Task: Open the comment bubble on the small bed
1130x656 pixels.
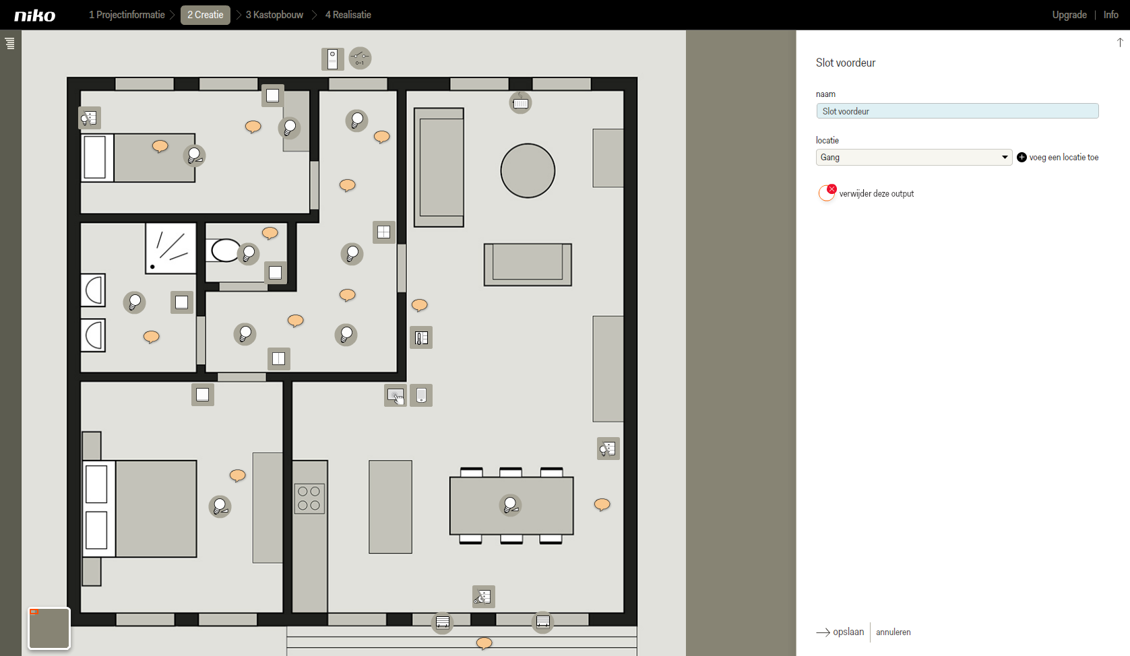Action: 160,146
